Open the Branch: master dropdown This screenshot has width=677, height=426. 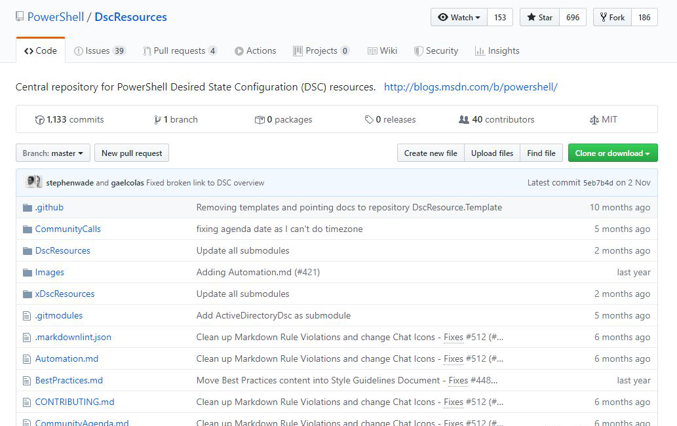[x=53, y=153]
